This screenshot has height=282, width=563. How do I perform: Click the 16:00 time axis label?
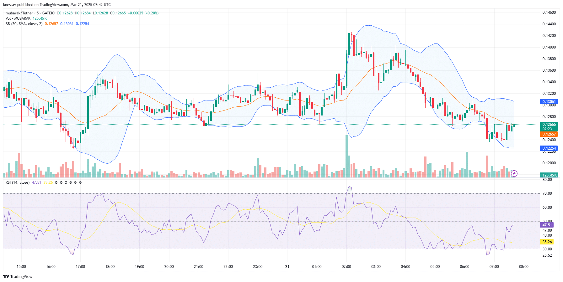click(51, 267)
